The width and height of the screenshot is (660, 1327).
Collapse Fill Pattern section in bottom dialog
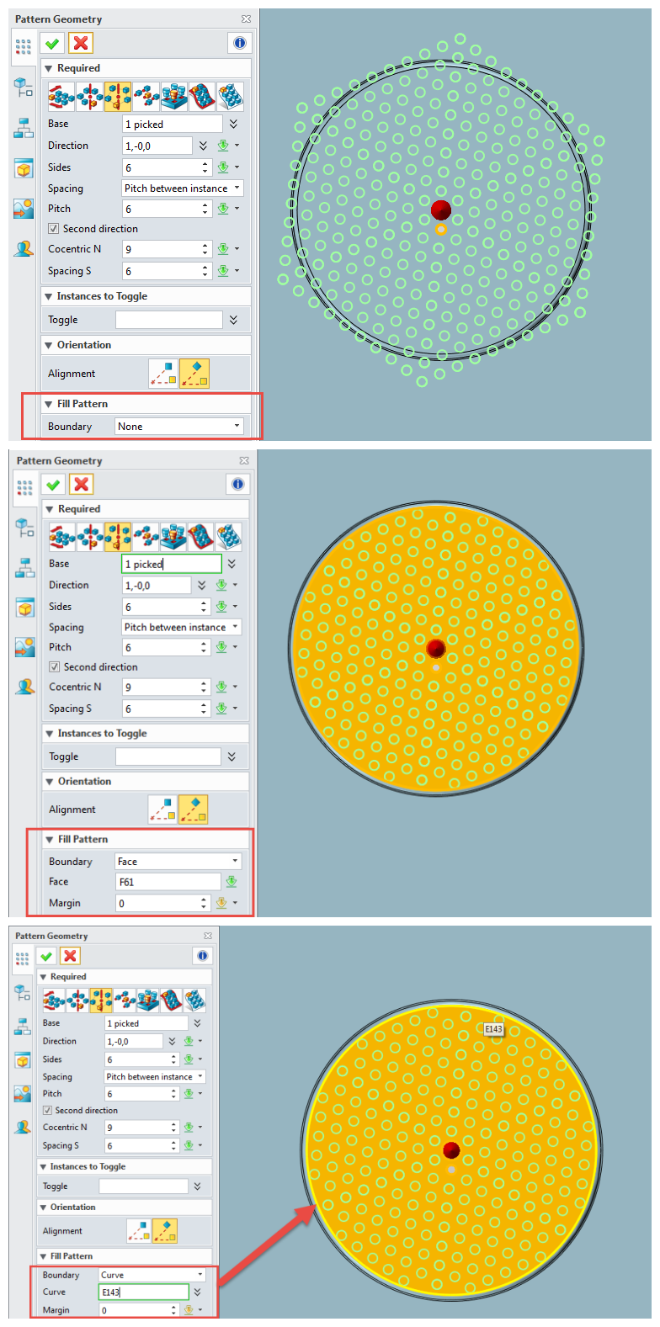coord(44,1256)
